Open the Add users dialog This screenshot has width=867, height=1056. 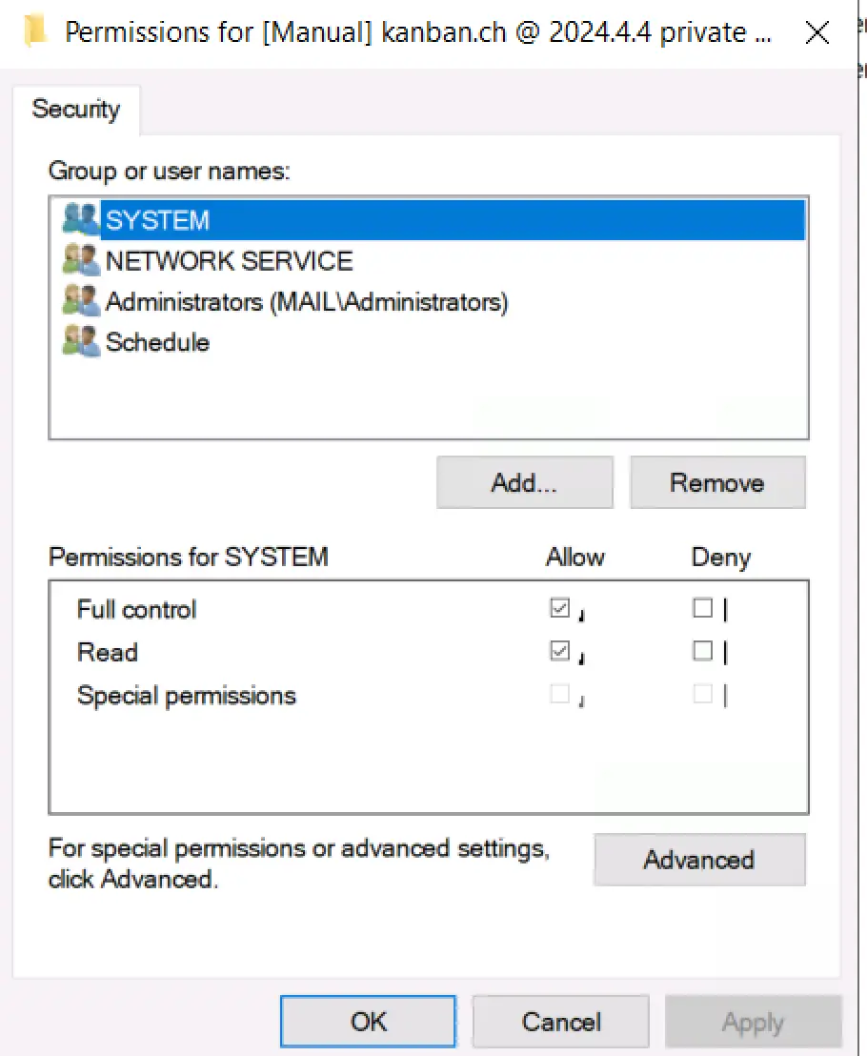click(524, 482)
